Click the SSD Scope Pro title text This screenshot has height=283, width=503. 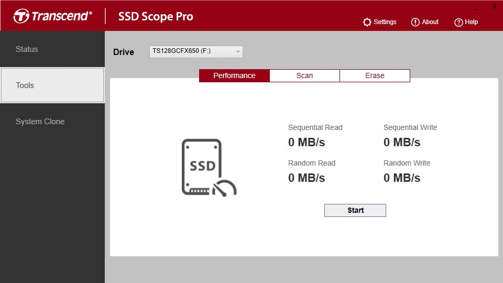click(156, 16)
